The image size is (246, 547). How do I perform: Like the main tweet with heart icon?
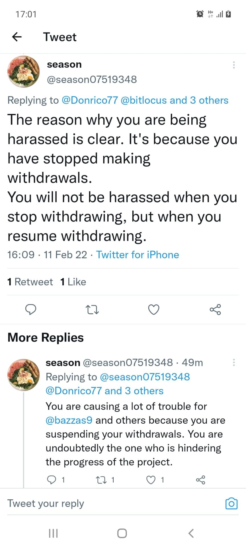coord(154,309)
